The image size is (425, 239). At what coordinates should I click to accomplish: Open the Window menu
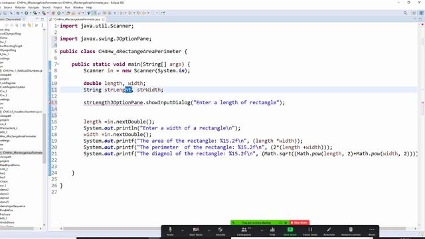[78, 7]
